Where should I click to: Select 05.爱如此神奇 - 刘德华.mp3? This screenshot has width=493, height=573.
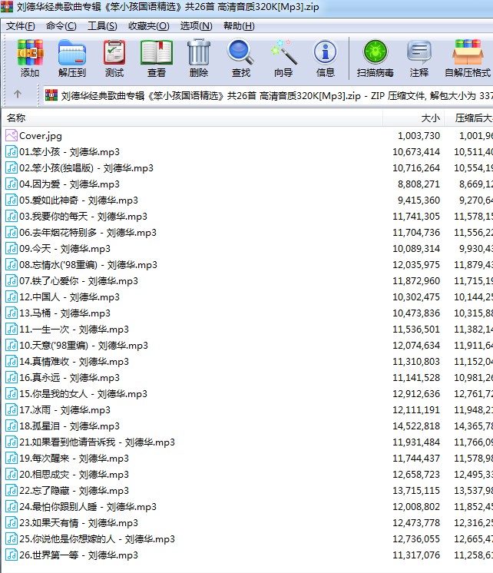tap(78, 200)
